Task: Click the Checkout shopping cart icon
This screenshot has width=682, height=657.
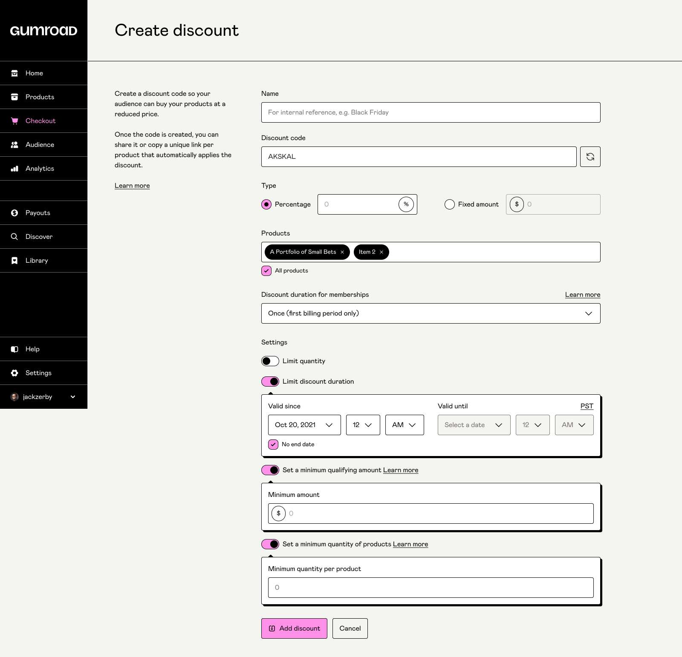Action: (x=14, y=120)
